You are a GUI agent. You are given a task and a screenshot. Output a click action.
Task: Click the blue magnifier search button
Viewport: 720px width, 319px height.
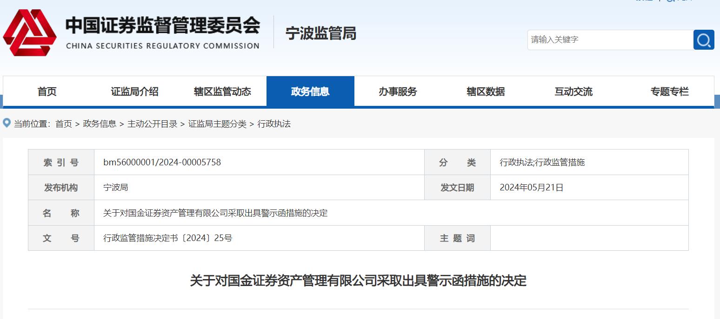tap(704, 40)
